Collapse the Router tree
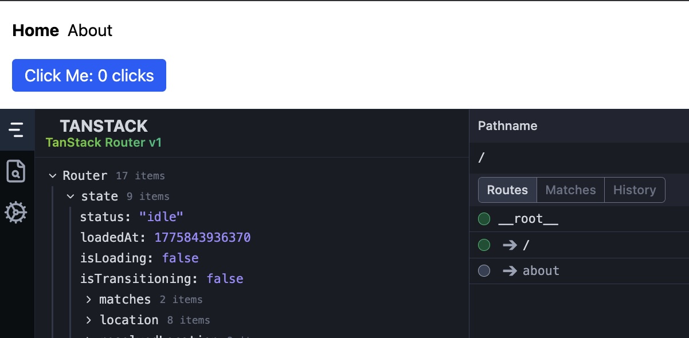689x338 pixels. [x=53, y=175]
